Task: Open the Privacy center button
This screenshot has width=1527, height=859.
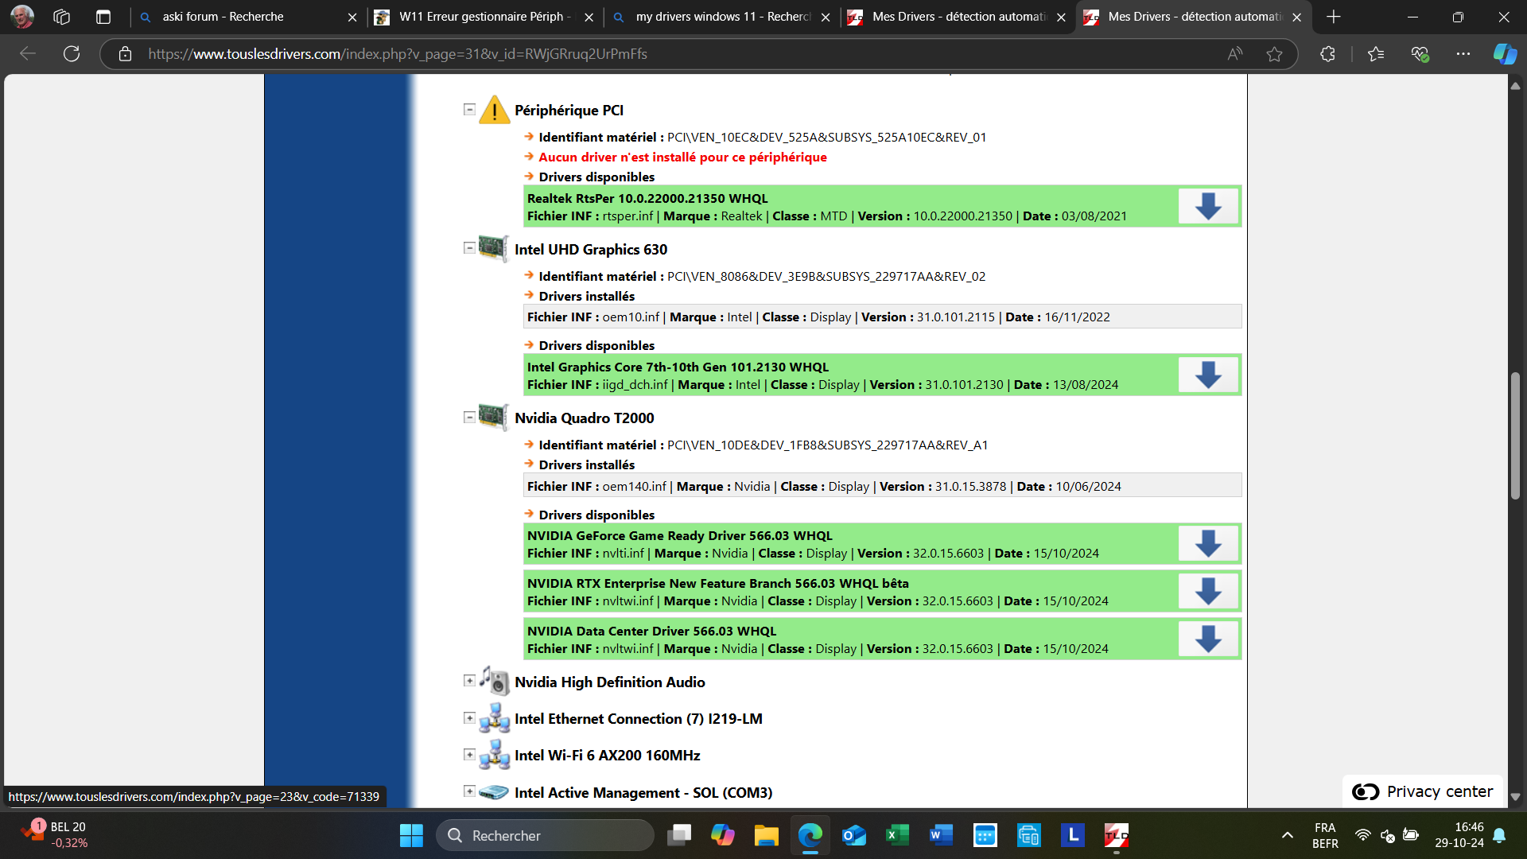Action: pyautogui.click(x=1423, y=791)
